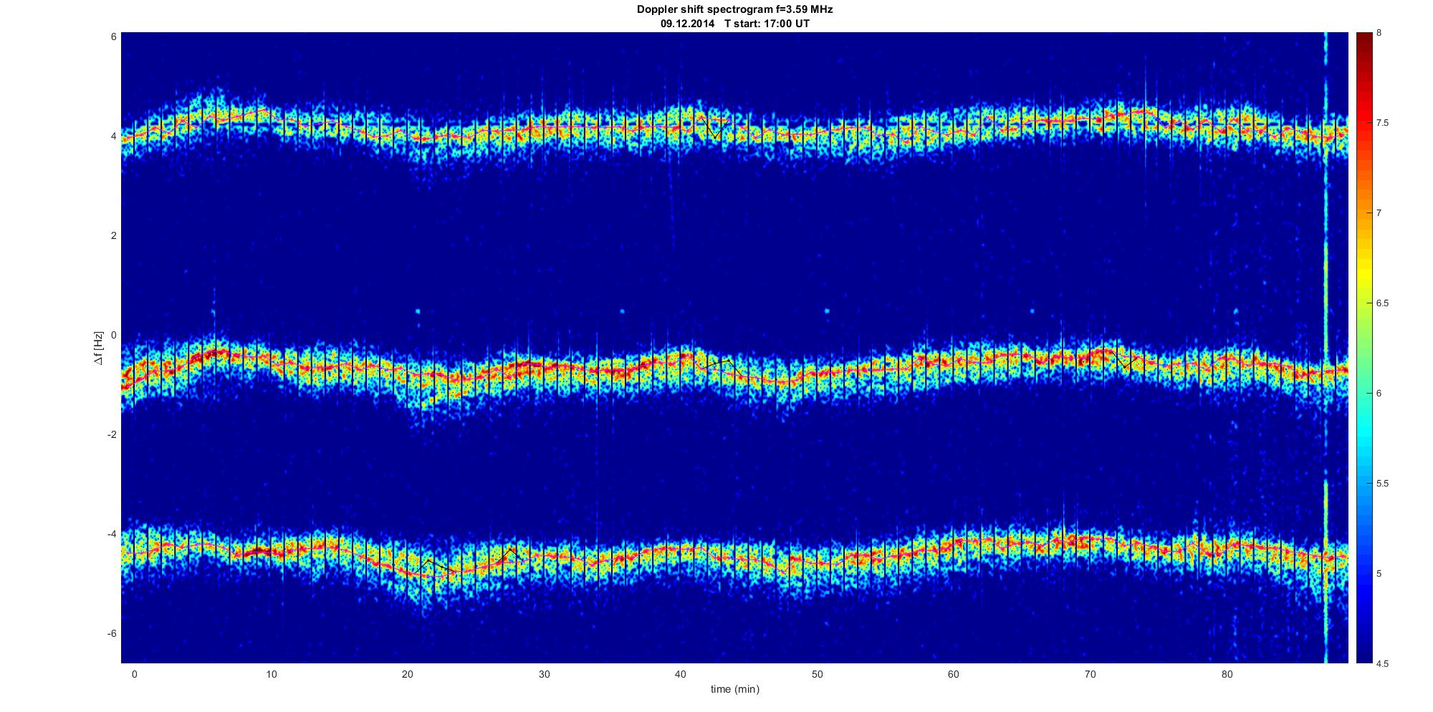
Task: Click the x-axis tick label "50"
Action: tap(818, 674)
